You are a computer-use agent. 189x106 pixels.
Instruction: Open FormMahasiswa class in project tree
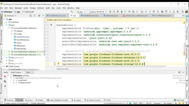[23, 40]
